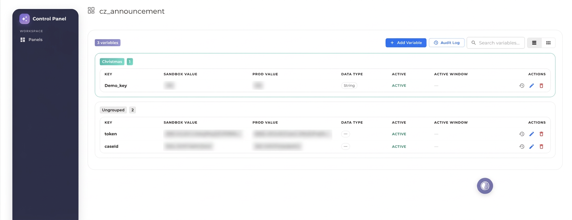Click the Control Panel sidebar title
Viewport: 572px width, 220px height.
coord(49,19)
